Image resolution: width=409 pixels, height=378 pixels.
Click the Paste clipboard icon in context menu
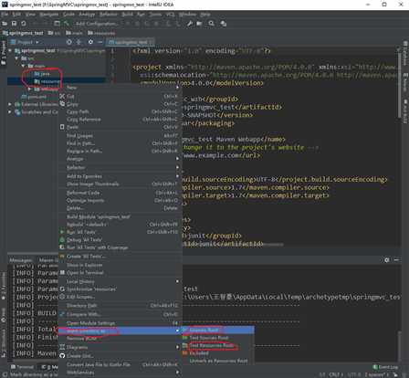[62, 127]
